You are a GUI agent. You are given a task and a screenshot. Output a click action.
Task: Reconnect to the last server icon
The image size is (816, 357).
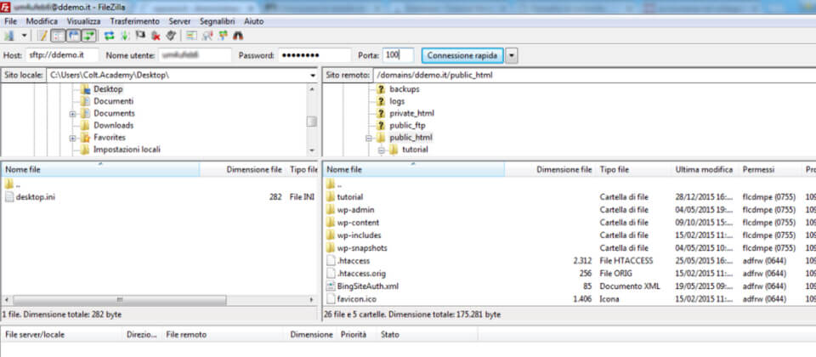coord(171,36)
